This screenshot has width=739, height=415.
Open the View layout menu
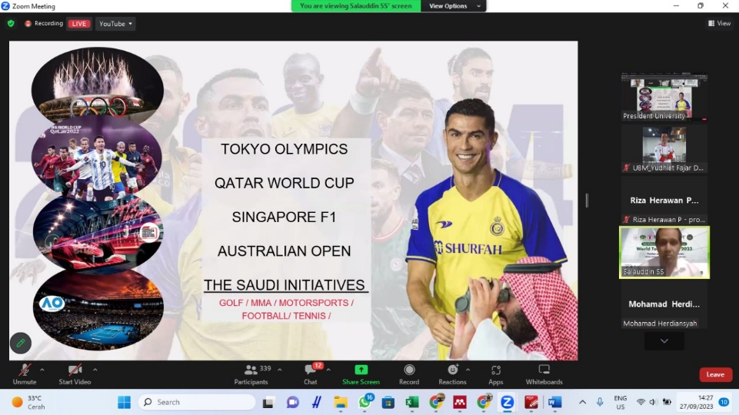coord(720,23)
